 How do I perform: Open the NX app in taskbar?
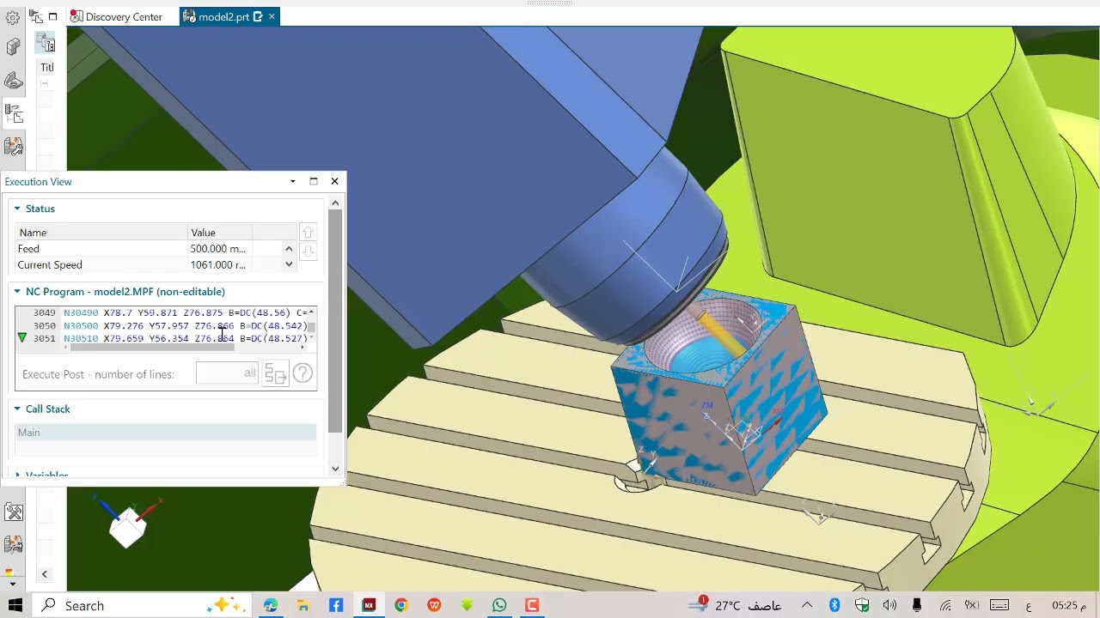pyautogui.click(x=369, y=605)
